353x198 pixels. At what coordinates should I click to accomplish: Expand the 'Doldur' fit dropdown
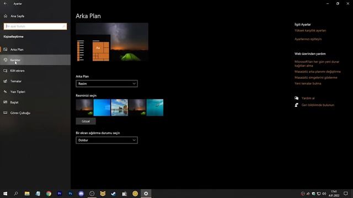[106, 140]
